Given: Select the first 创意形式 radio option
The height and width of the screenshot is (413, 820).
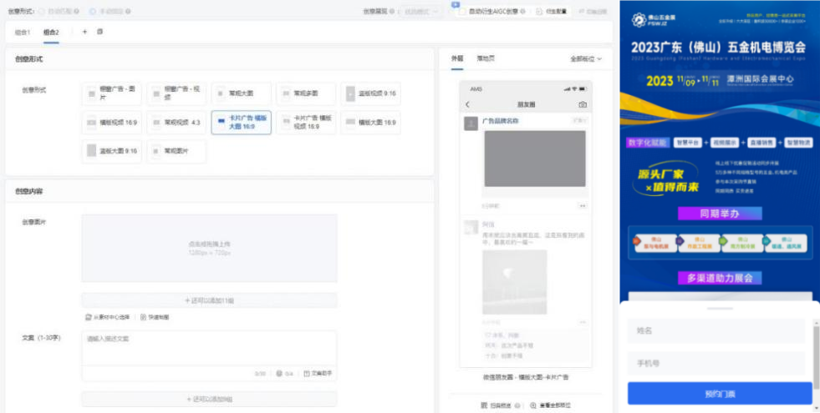Looking at the screenshot, I should (x=41, y=11).
